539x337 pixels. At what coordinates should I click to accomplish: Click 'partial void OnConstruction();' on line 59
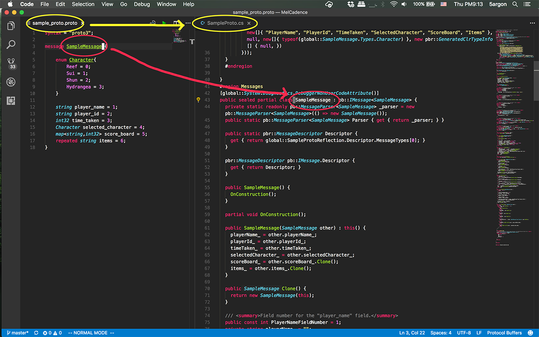click(265, 214)
